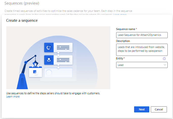Click the empty circle placeholder step
Viewport: 173px width, 119px height.
pos(49,73)
